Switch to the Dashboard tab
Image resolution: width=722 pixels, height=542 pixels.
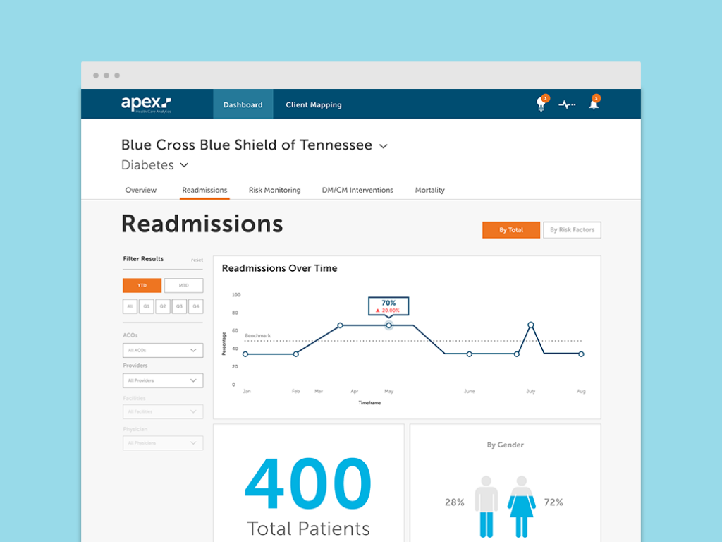pyautogui.click(x=243, y=104)
